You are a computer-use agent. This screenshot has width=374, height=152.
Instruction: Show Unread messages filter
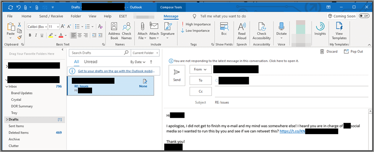point(91,62)
